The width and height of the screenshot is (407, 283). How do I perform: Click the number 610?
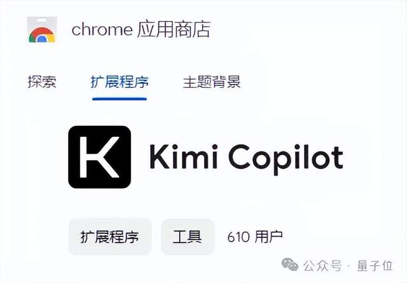pos(238,237)
